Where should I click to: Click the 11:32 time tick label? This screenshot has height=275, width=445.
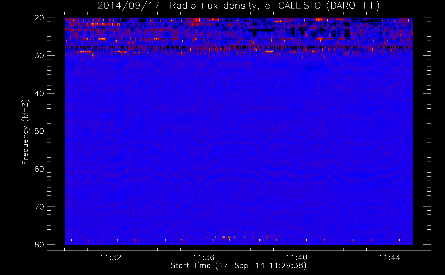click(111, 258)
